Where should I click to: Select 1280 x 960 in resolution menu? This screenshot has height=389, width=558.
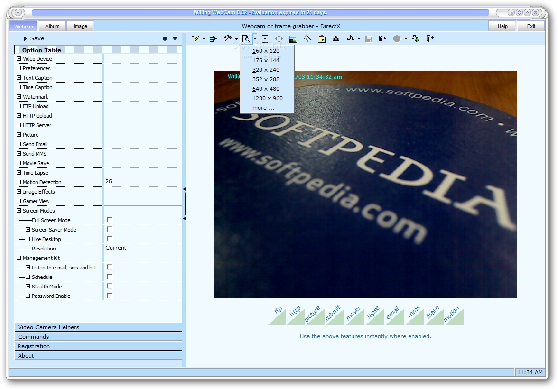point(267,98)
